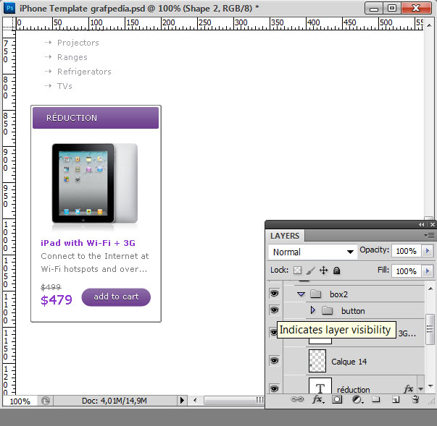
Task: Click the document vertical scroll up arrow
Action: 428,25
